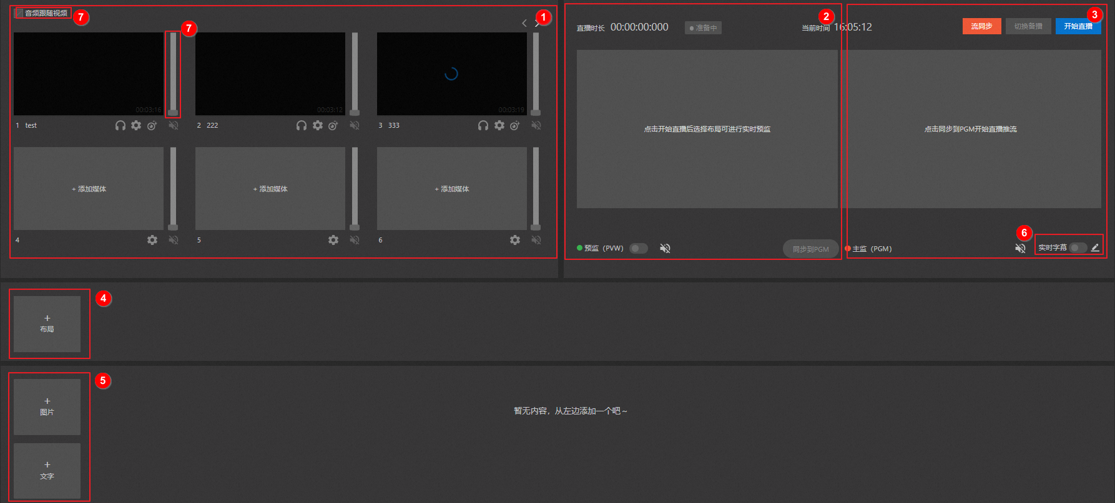Viewport: 1115px width, 503px height.
Task: Click the PVW preview monitor area
Action: (707, 129)
